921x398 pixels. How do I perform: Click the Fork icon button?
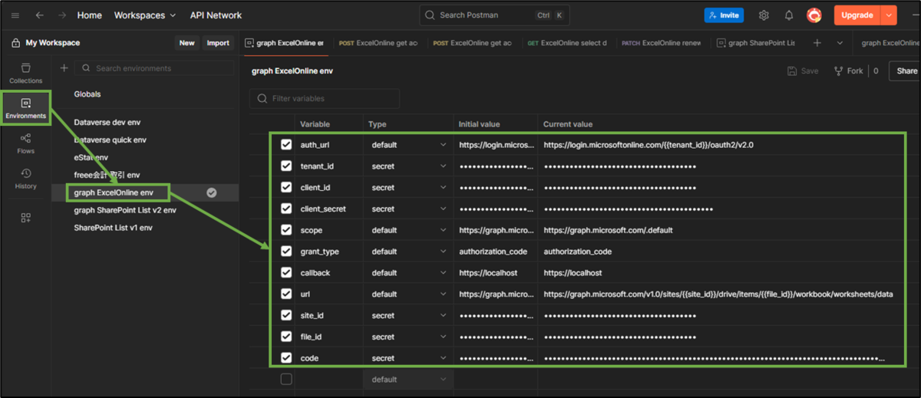click(x=848, y=71)
